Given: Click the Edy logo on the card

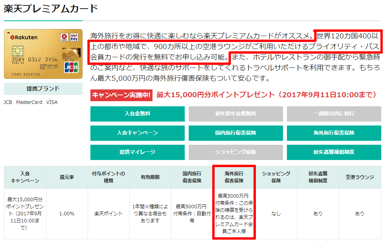Looking at the screenshot, I should pos(74,37).
